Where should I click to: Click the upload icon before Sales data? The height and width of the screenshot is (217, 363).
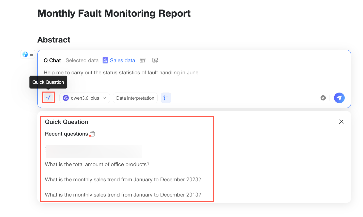pos(105,60)
